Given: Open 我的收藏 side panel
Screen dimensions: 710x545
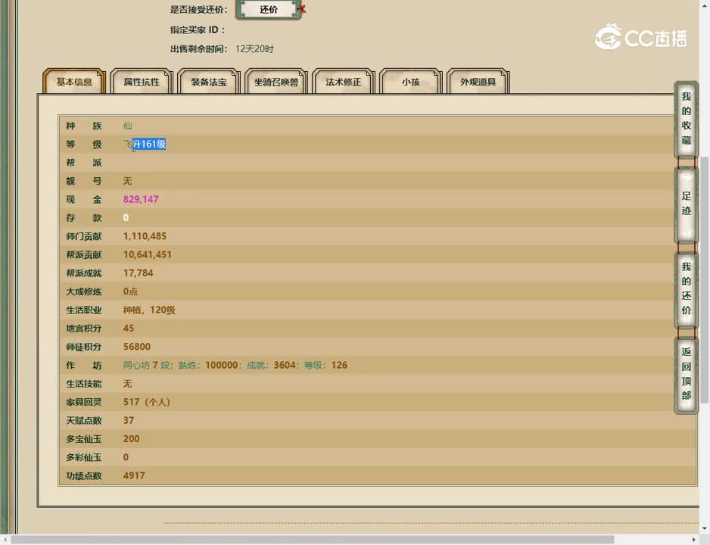Looking at the screenshot, I should 686,119.
